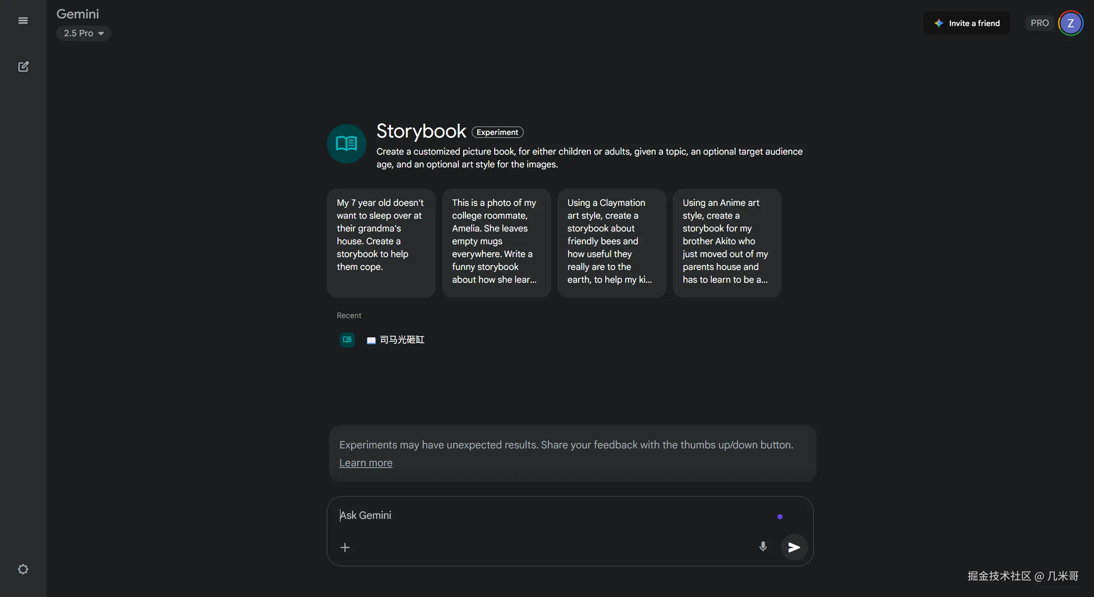Open the recent storybook 司马光砸缸

click(402, 339)
